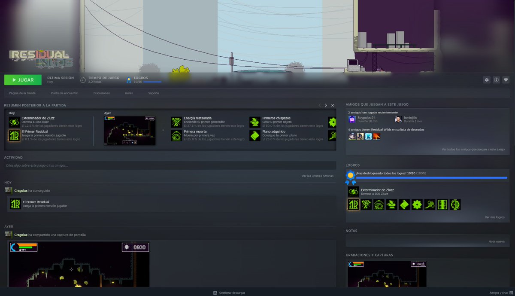515x296 pixels.
Task: Show previous page of Resumen posterior
Action: click(319, 105)
